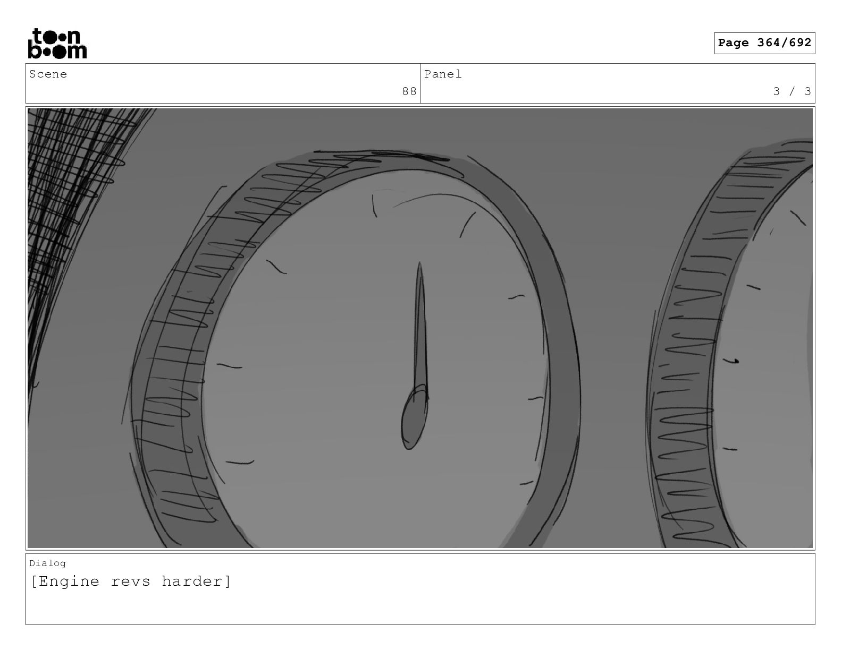Image resolution: width=842 pixels, height=650 pixels.
Task: Click the 'Scene' field label
Action: 48,74
